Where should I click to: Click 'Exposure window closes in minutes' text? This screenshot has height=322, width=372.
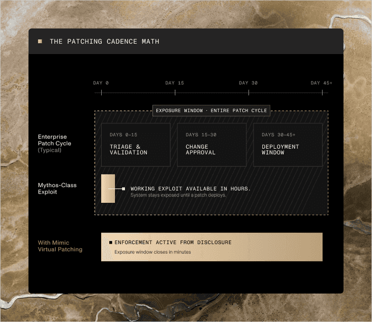[x=152, y=252]
